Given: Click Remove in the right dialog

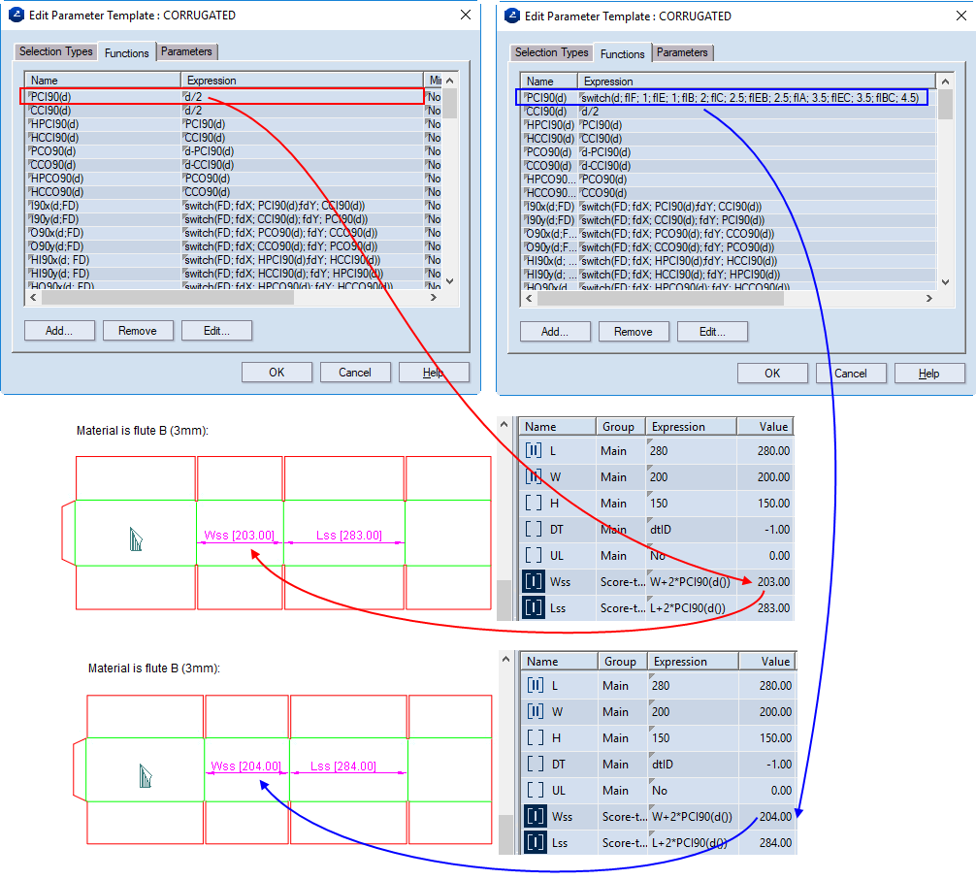Looking at the screenshot, I should point(634,332).
